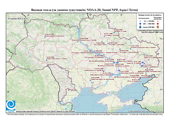Click the blue heat marker near Sumy
The height and width of the screenshot is (119, 169).
click(114, 33)
